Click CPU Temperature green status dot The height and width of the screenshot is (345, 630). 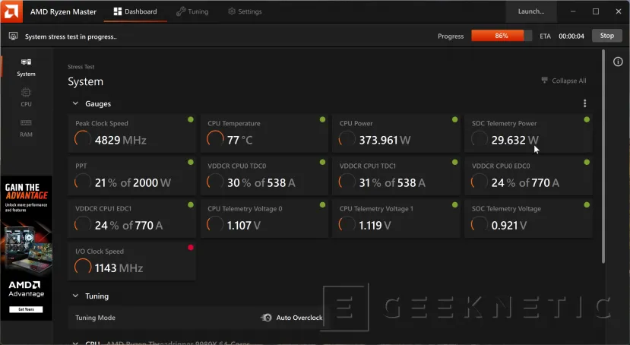(x=322, y=119)
